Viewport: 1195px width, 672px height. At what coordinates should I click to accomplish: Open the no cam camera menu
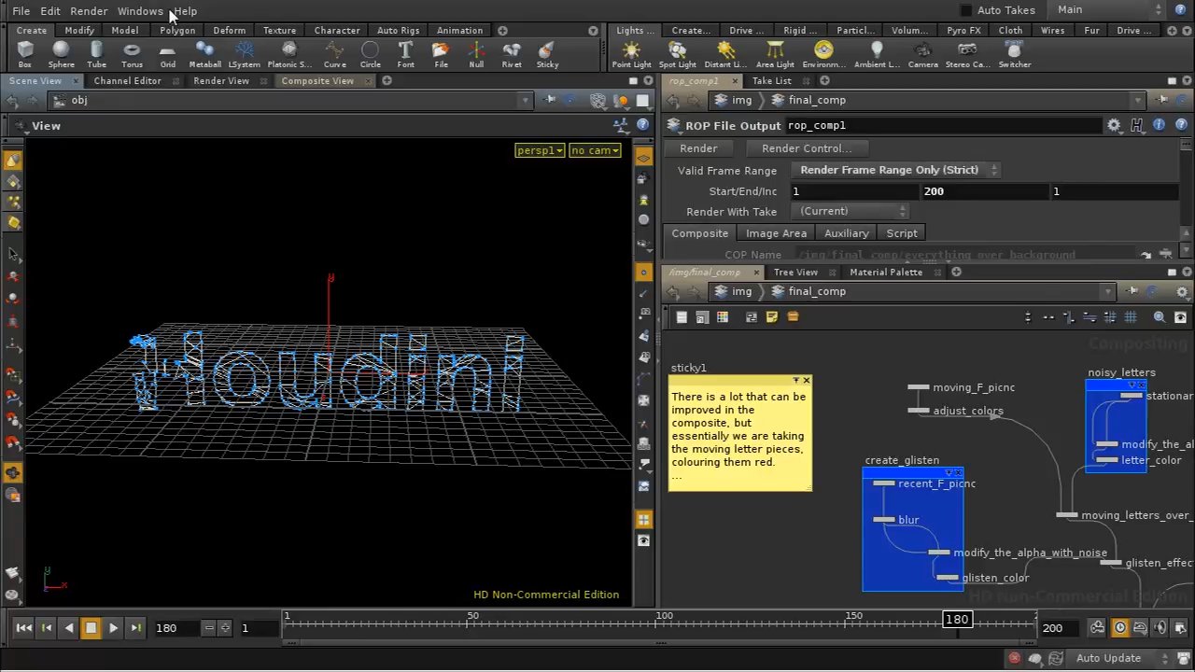[595, 150]
